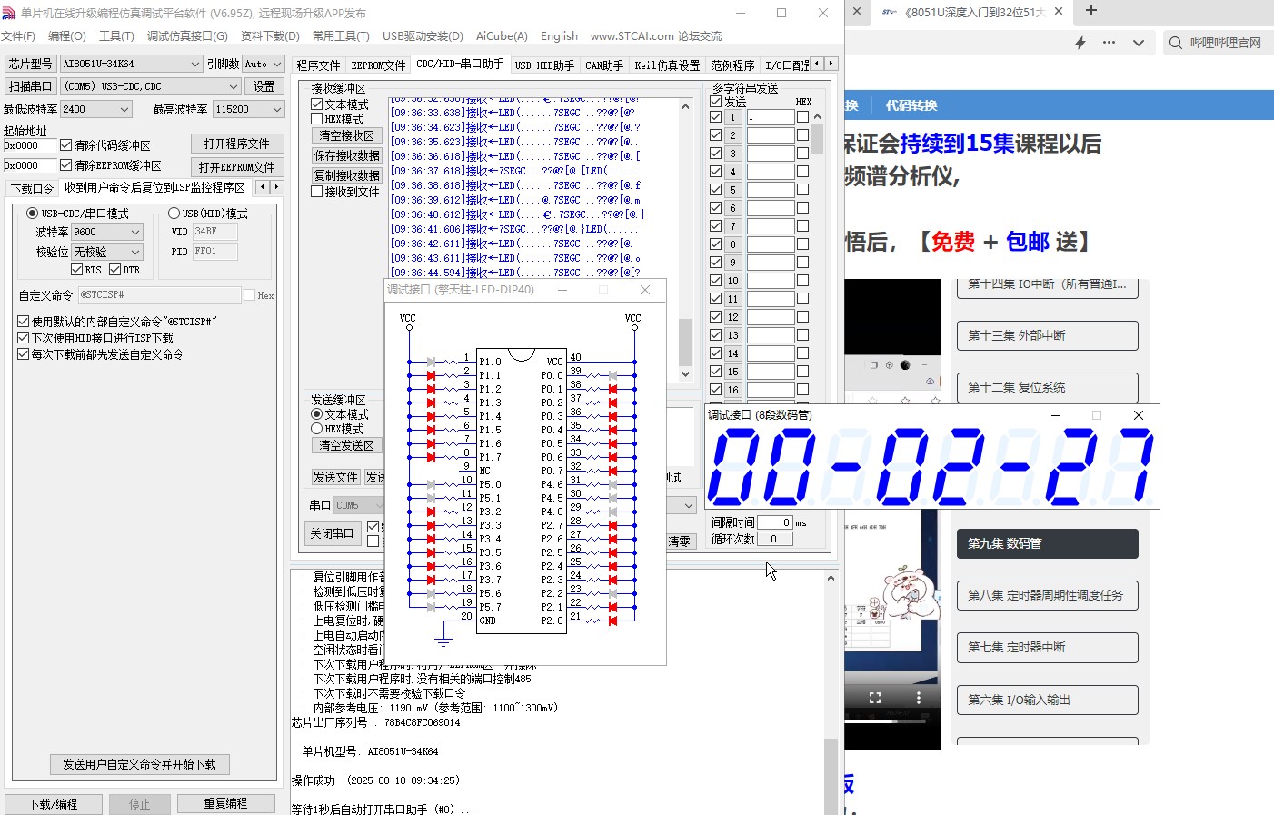
Task: Click 发送用户自定义命令并开始下载 button
Action: tap(139, 764)
